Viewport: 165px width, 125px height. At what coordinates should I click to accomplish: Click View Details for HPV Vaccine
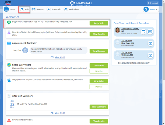(x=99, y=121)
